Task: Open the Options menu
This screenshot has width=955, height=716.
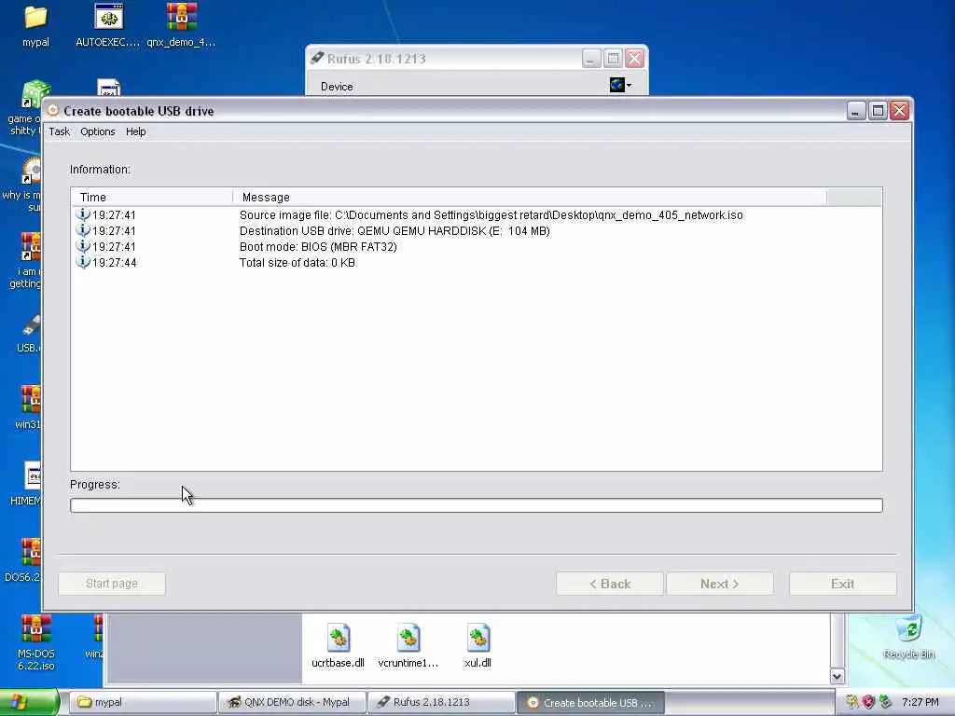Action: (97, 131)
